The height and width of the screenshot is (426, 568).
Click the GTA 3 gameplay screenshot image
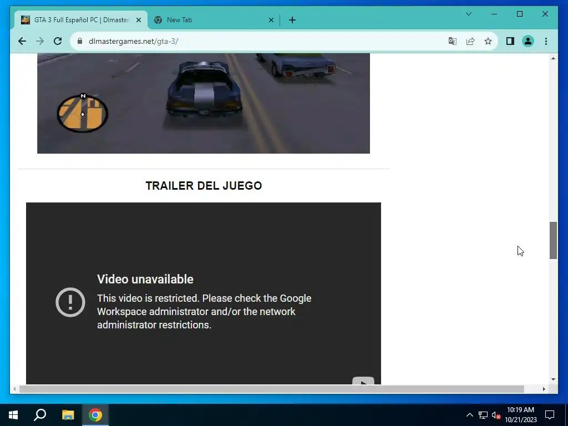coord(203,103)
